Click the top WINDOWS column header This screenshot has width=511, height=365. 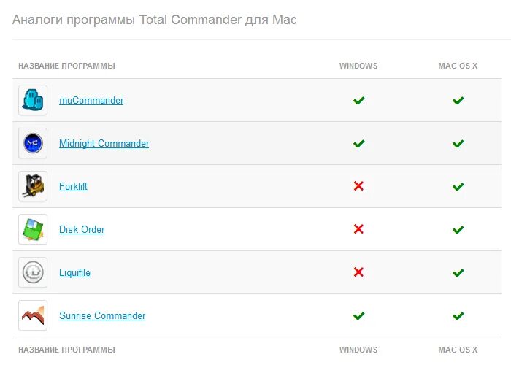(358, 66)
